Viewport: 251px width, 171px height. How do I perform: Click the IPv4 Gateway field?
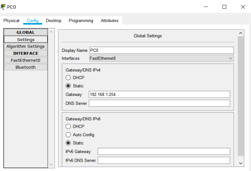point(159,94)
